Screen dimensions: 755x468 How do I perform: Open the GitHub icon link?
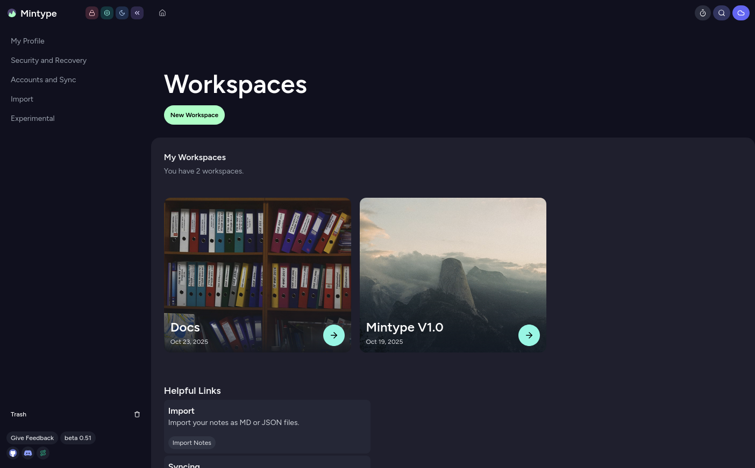pos(13,453)
